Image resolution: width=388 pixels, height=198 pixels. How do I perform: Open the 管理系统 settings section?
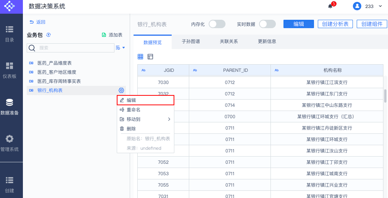10,143
